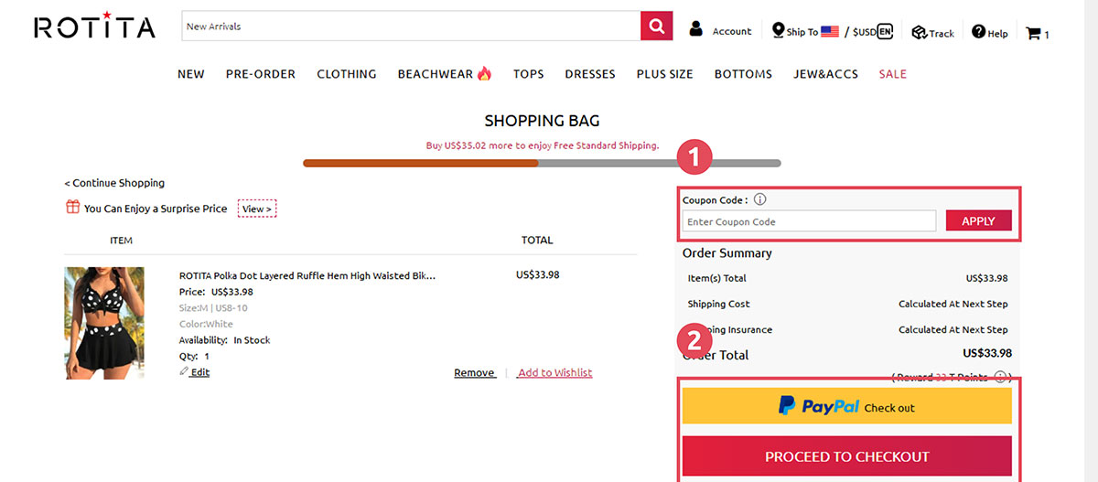Click the EN language badge
The width and height of the screenshot is (1098, 482).
tap(884, 31)
